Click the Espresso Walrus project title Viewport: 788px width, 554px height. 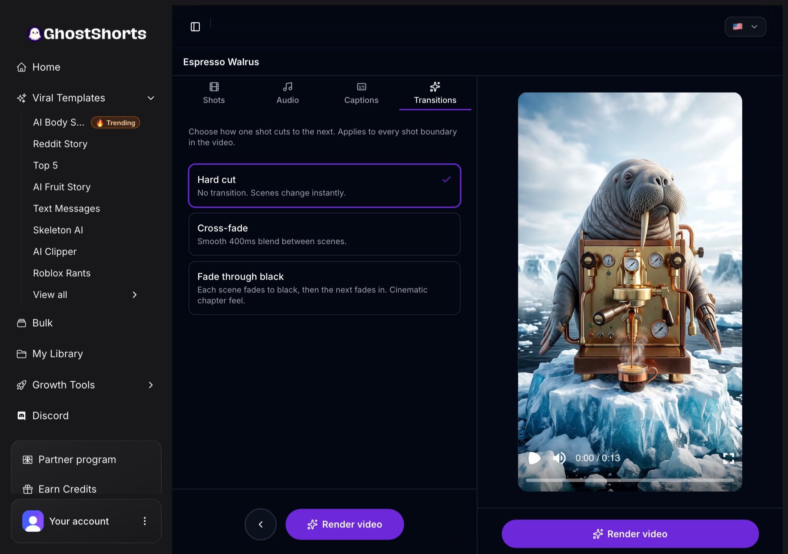(x=221, y=62)
